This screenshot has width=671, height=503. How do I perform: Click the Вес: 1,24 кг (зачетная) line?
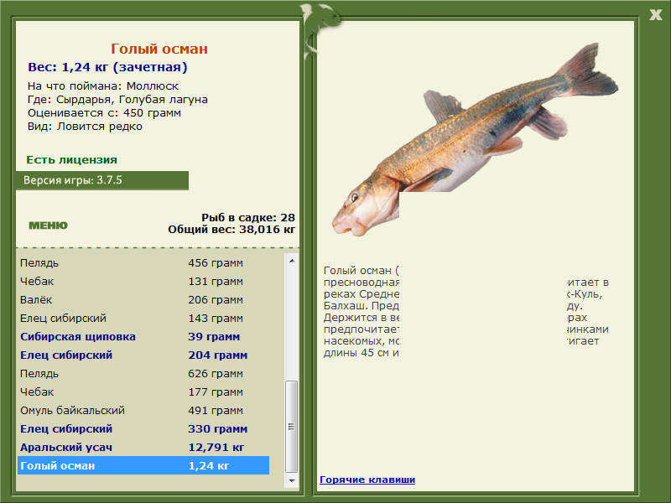tap(107, 67)
